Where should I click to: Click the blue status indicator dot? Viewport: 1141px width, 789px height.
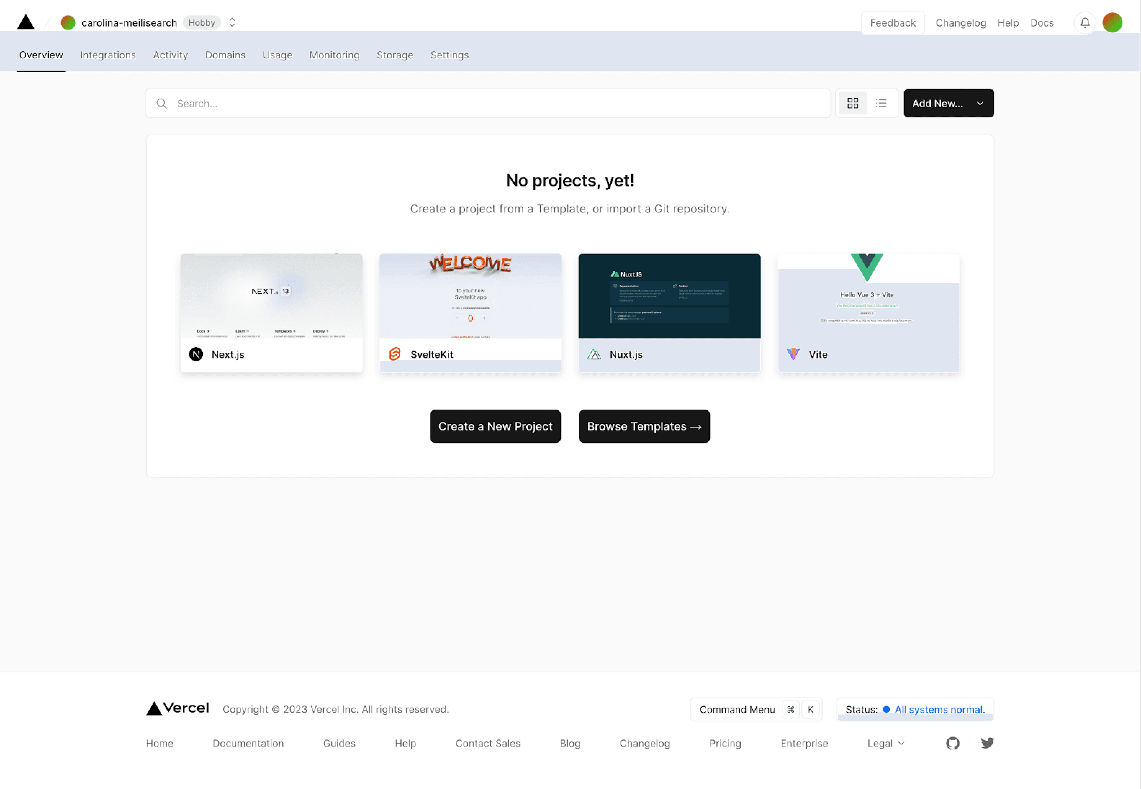[x=887, y=709]
